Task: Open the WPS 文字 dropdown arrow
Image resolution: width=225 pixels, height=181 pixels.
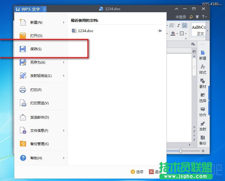Action: coord(44,9)
